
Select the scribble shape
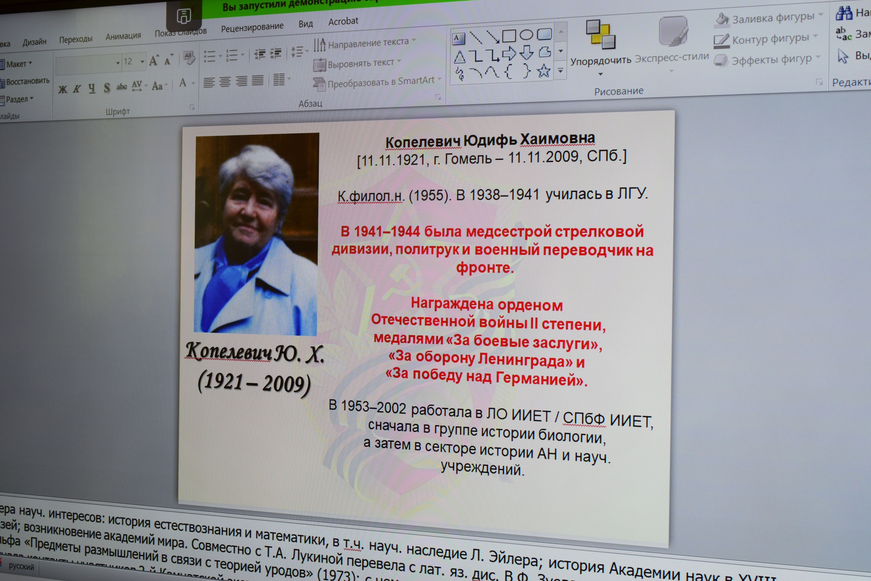pos(460,74)
